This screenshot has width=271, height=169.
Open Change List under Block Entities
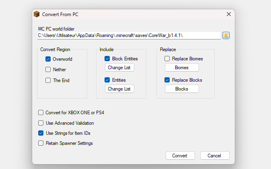(x=119, y=68)
